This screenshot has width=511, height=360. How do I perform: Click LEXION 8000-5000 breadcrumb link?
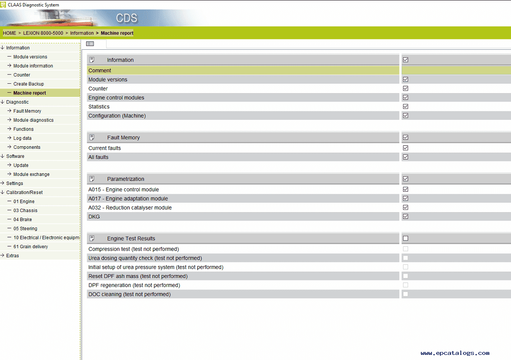pyautogui.click(x=43, y=33)
